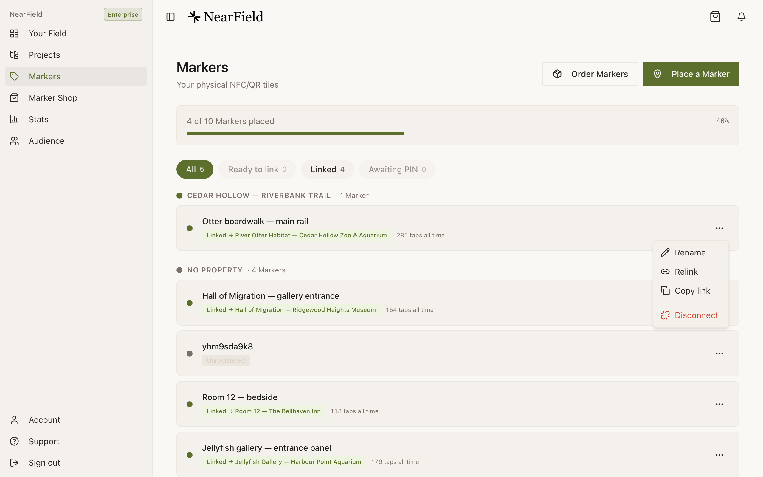The image size is (763, 477).
Task: Click the No Property group heading
Action: coord(215,270)
